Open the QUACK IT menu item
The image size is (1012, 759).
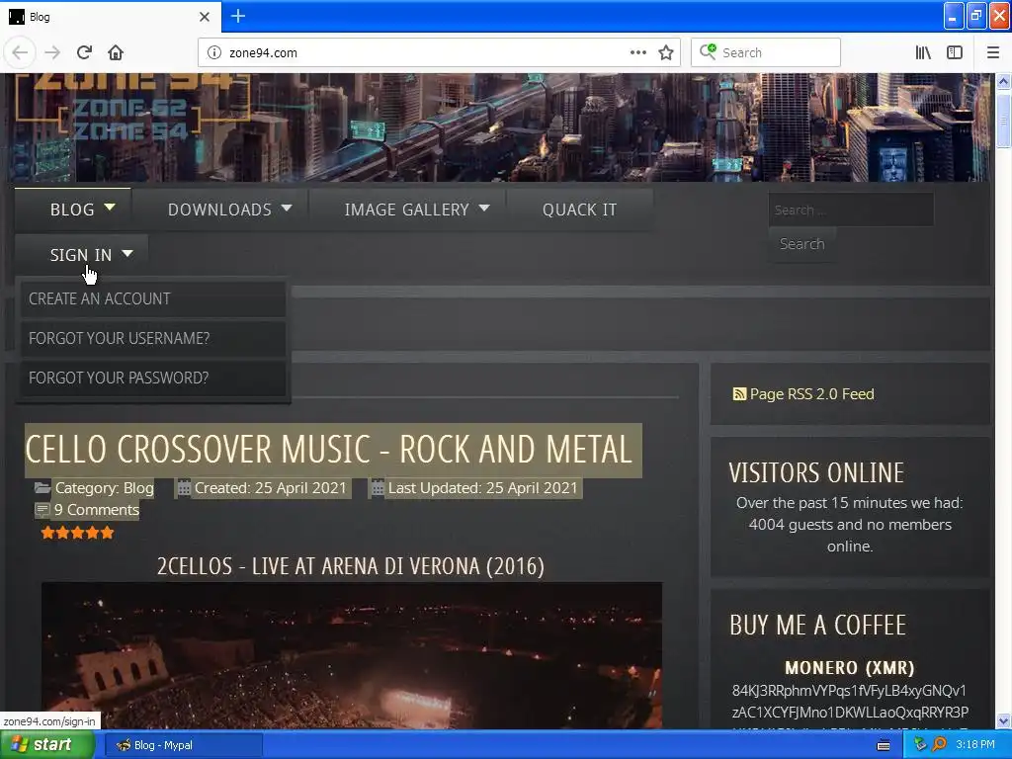(x=579, y=210)
